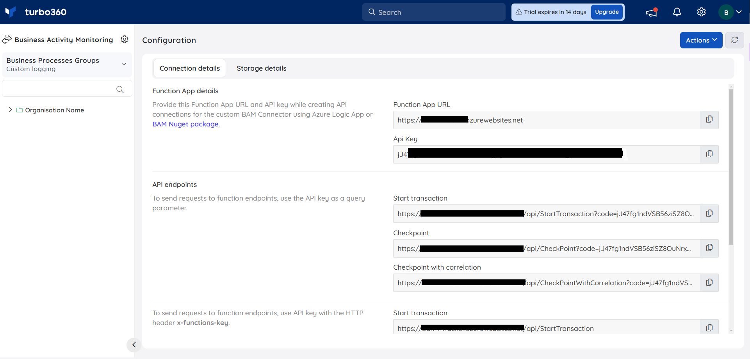Expand the user account chevron
750x359 pixels.
click(x=739, y=12)
